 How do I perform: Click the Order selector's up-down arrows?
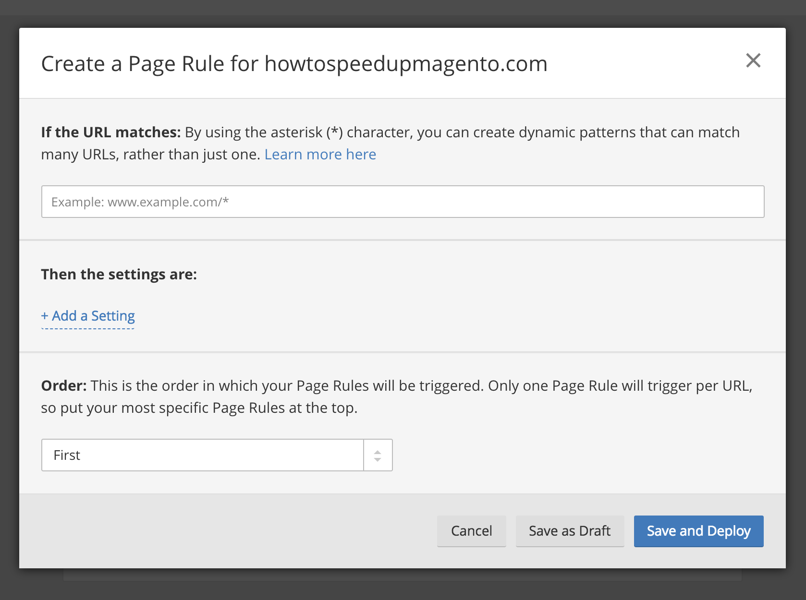point(378,455)
